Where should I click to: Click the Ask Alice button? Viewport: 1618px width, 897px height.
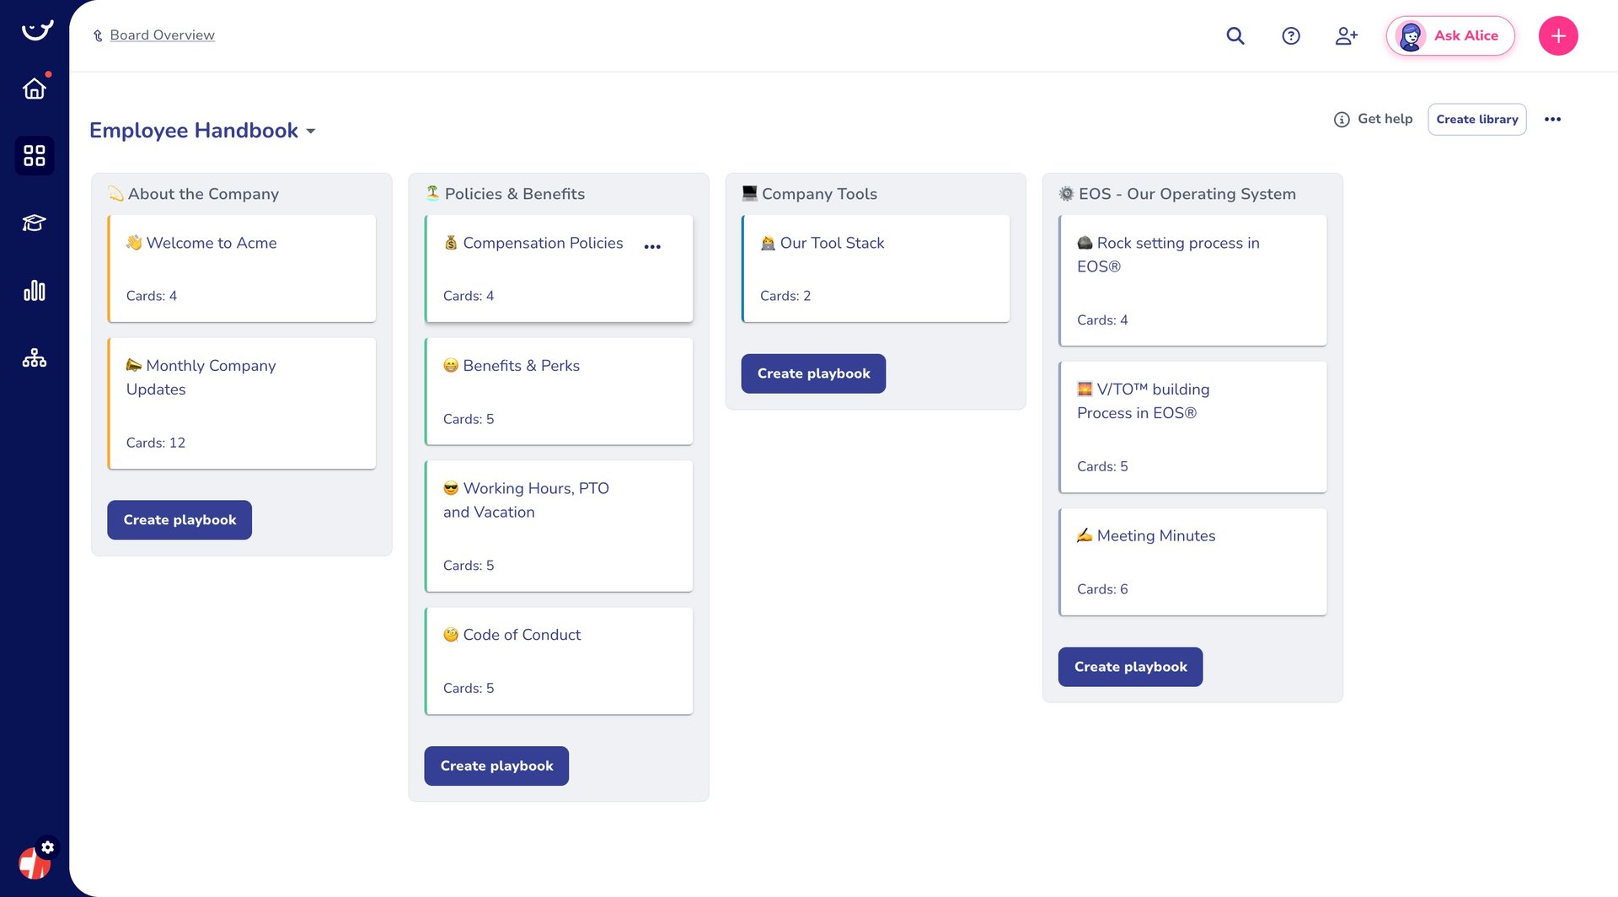click(x=1450, y=35)
